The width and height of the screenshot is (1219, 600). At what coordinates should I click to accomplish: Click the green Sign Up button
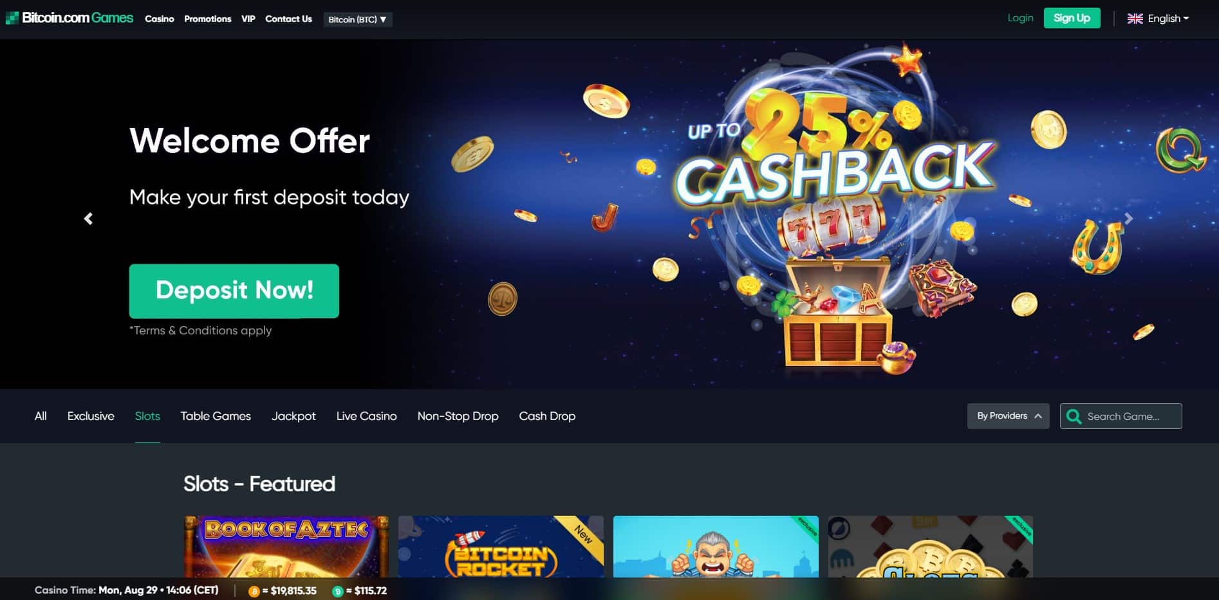pos(1072,18)
